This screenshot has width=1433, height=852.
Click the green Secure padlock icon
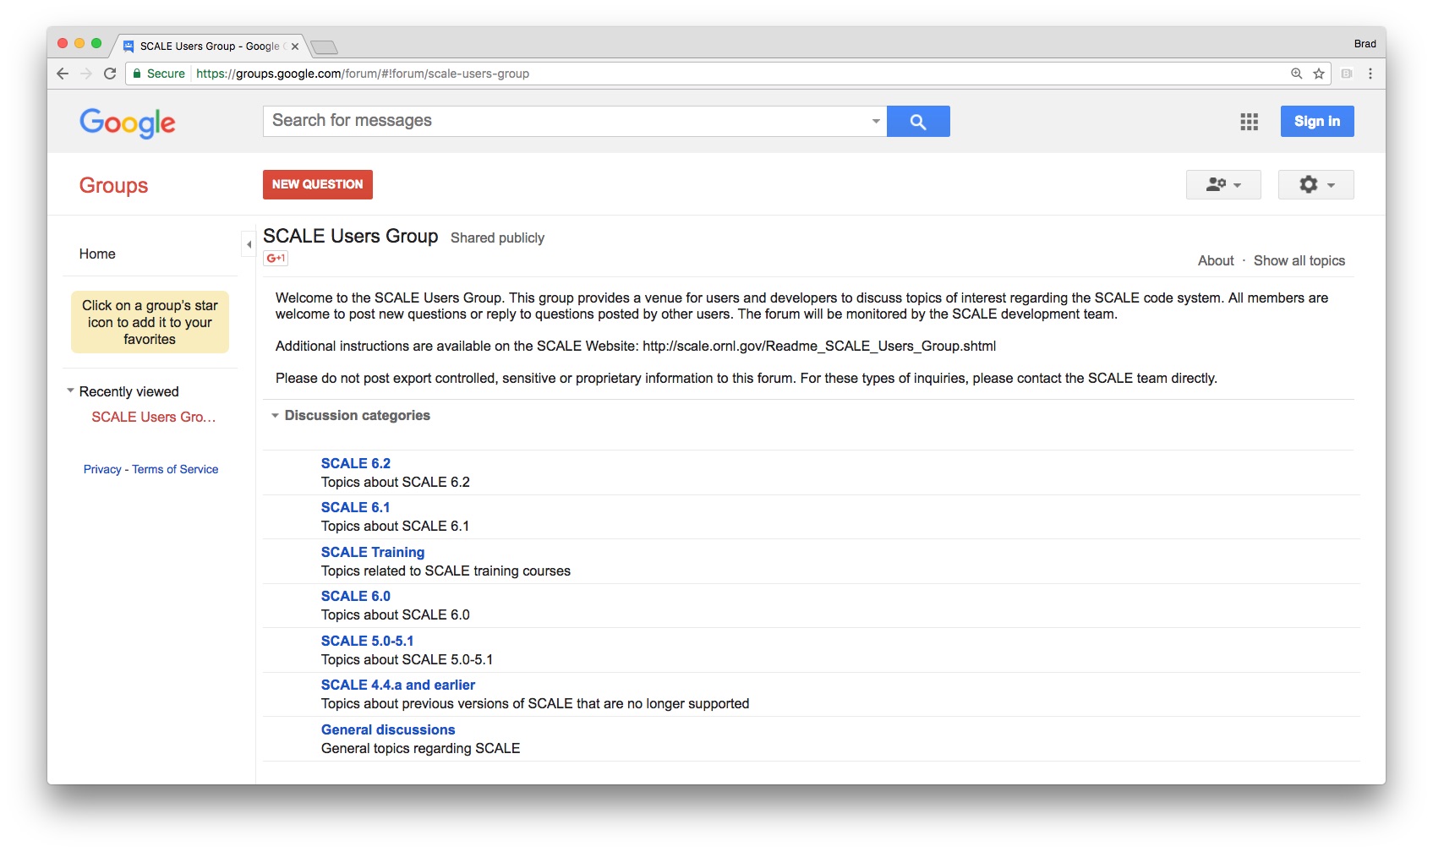(x=137, y=74)
